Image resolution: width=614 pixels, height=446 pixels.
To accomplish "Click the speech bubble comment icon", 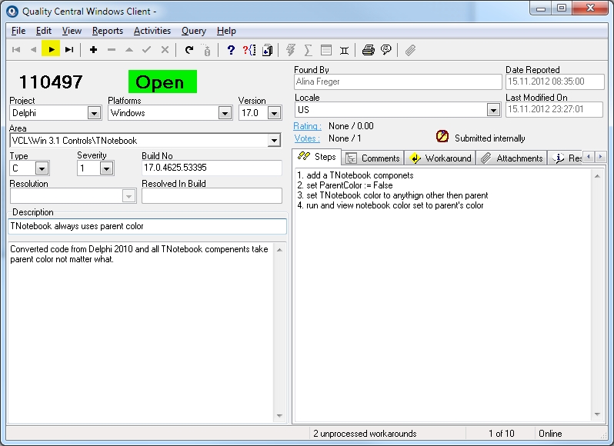I will pos(386,50).
